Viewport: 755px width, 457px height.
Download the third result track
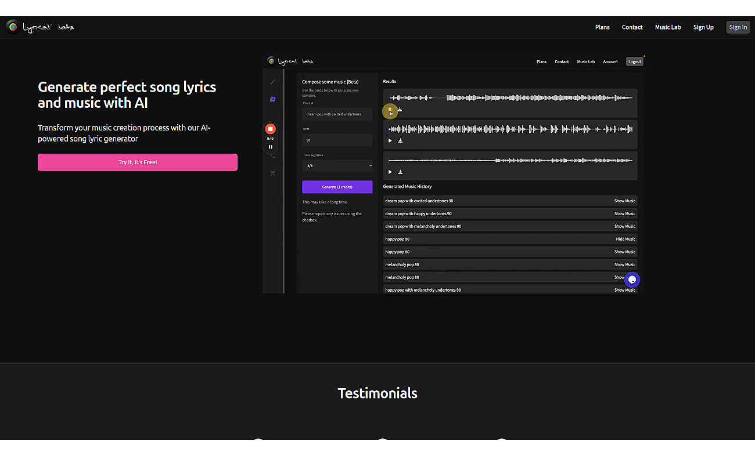[400, 172]
